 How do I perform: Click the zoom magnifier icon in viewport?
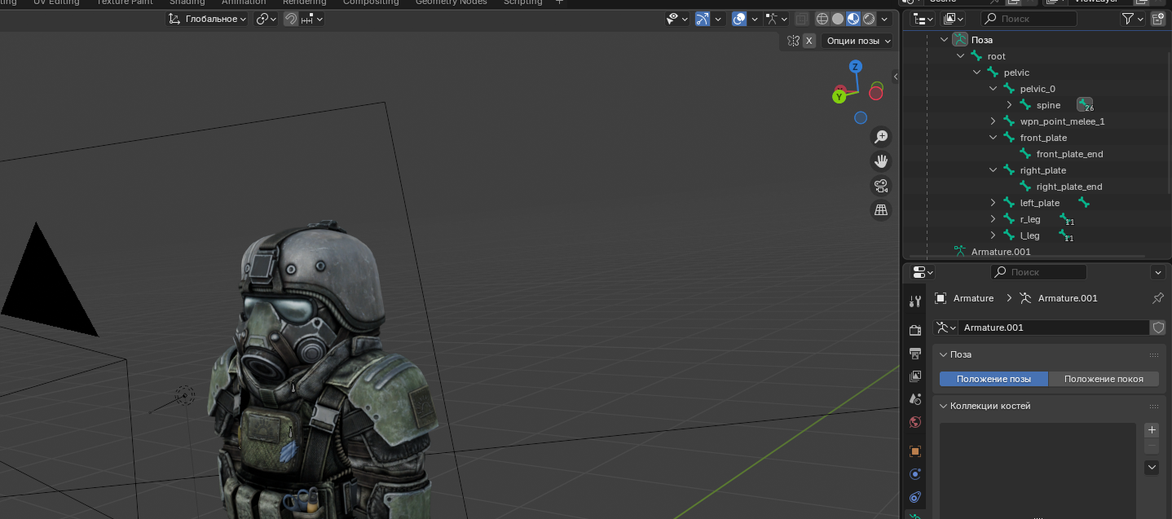pos(880,137)
